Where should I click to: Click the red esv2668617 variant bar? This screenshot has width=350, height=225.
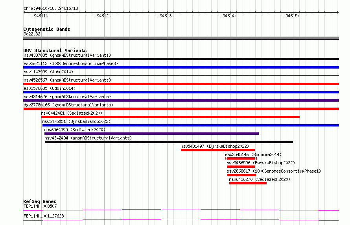coord(241,175)
